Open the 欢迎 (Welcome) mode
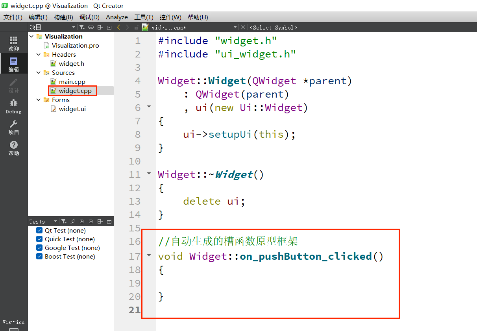Screen dimensions: 477x331 (14, 44)
